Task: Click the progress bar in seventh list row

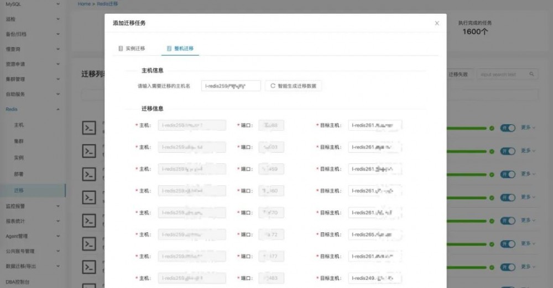Action: pos(466,268)
